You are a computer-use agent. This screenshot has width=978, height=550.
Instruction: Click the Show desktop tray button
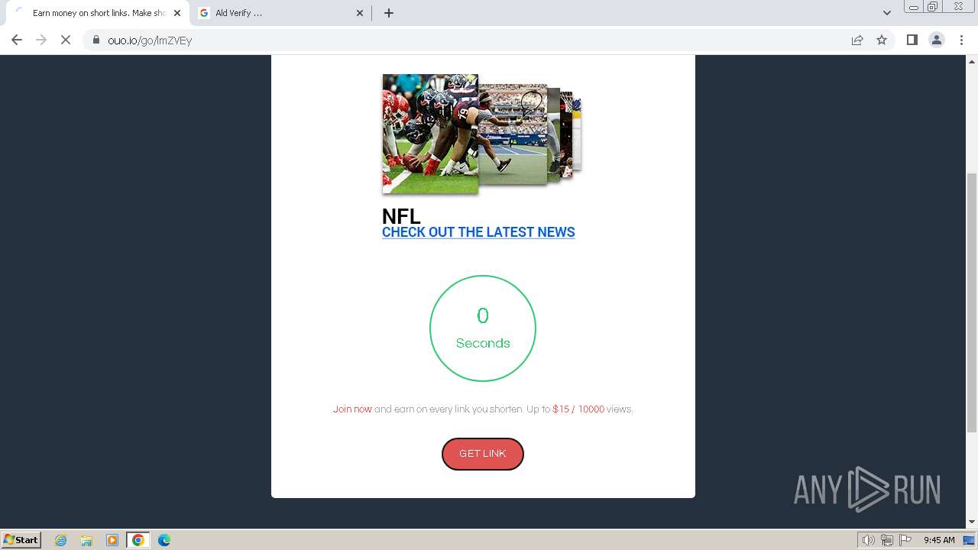tap(969, 540)
